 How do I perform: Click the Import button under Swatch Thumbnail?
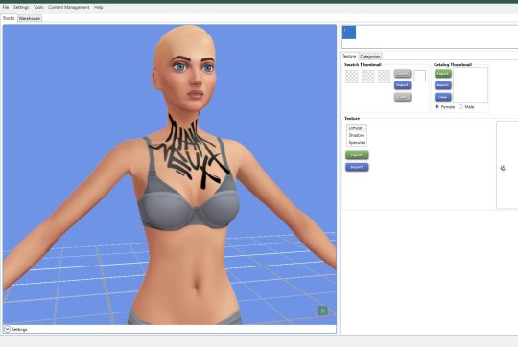(x=402, y=85)
